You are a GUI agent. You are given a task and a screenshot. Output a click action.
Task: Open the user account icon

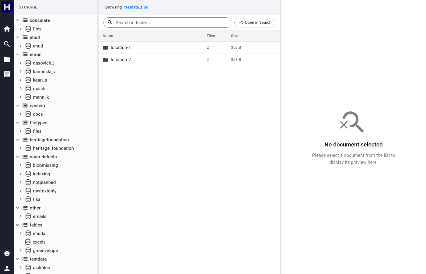(x=7, y=269)
